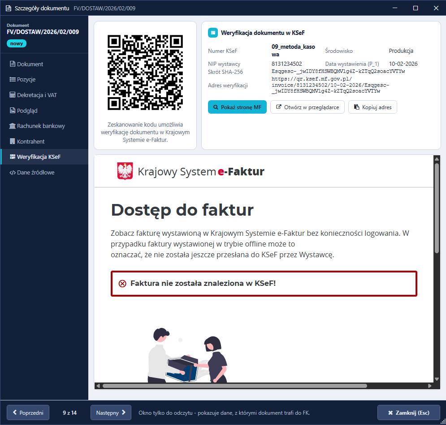
Task: Click the scroll up arrow of embedded page
Action: 437,159
